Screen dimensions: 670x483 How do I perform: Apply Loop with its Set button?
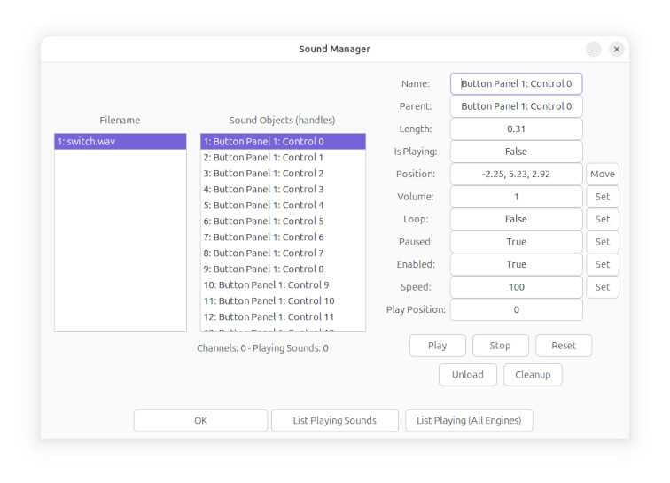603,219
